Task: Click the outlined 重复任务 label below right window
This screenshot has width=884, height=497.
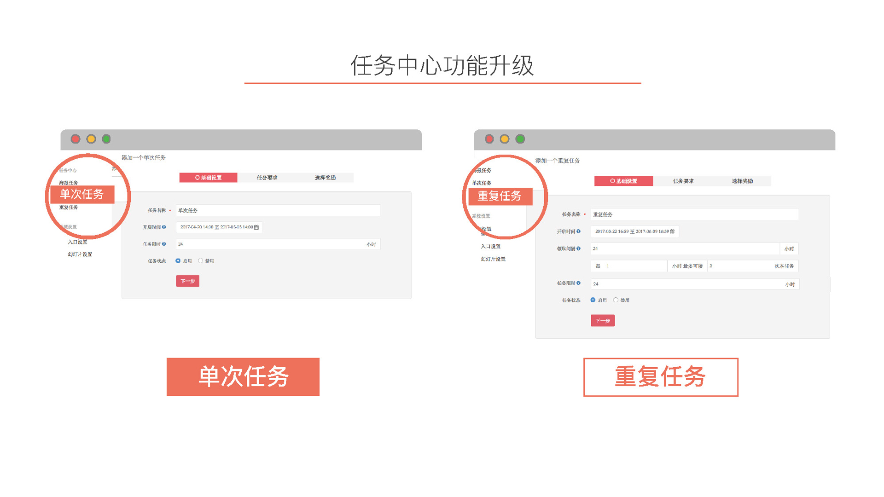Action: click(661, 377)
